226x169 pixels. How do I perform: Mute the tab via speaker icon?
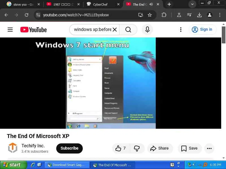coord(151,4)
